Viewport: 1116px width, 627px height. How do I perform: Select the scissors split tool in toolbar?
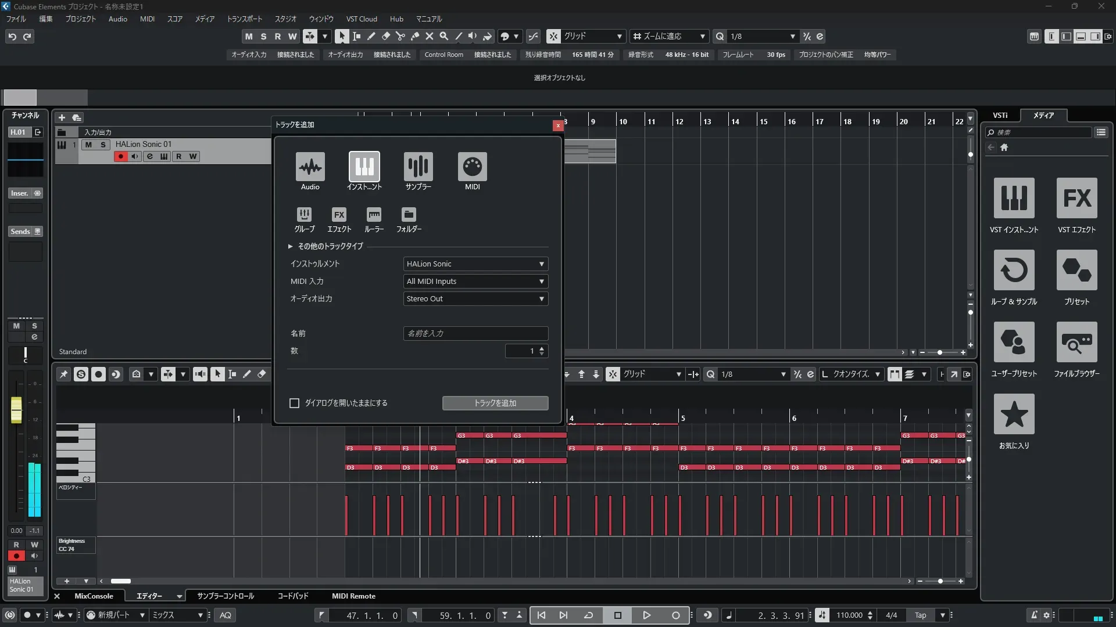click(x=400, y=37)
